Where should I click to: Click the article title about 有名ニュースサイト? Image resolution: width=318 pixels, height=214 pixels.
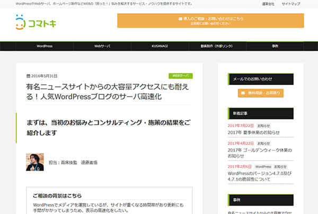tap(108, 92)
